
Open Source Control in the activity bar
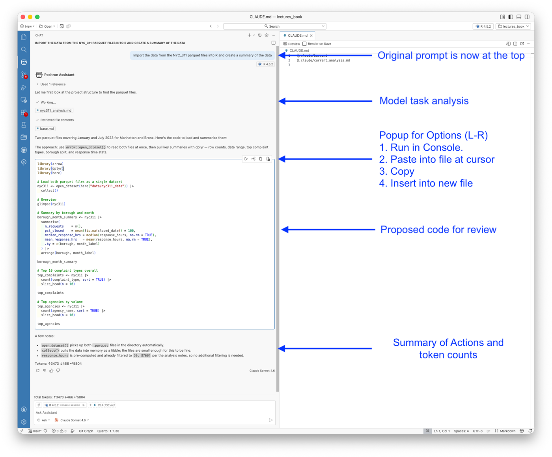(24, 75)
